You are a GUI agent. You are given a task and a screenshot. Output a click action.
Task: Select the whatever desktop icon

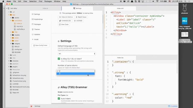click(185, 9)
